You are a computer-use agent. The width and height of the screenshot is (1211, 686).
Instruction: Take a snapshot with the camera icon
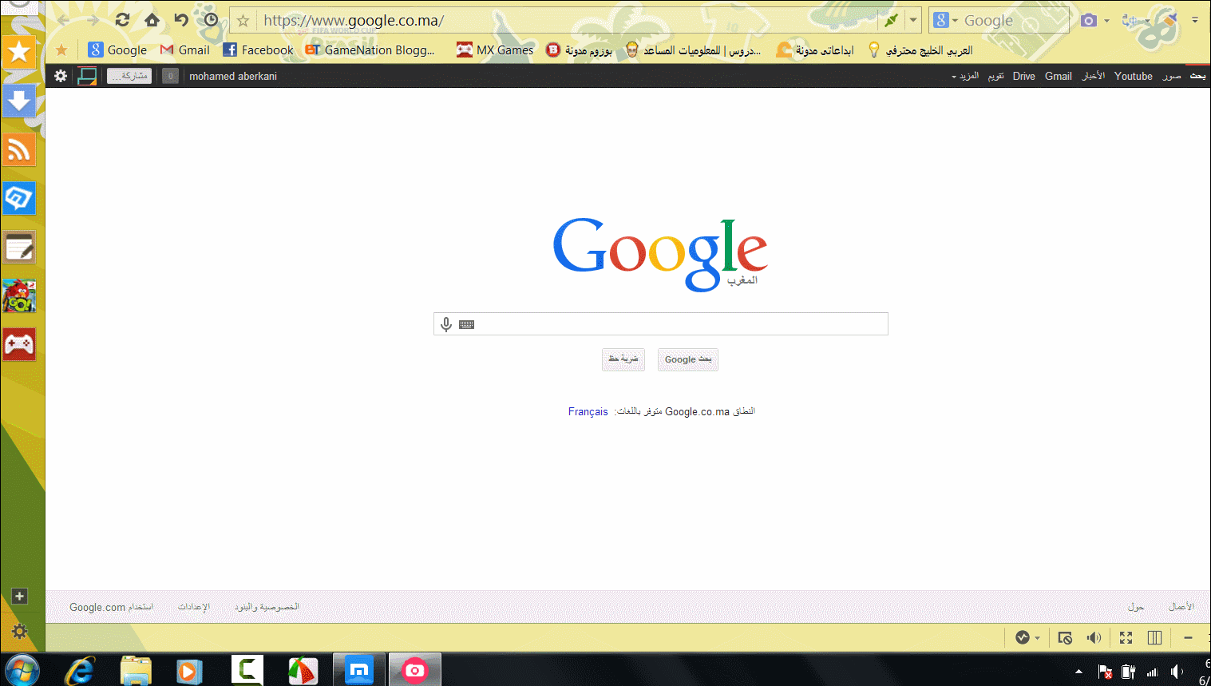point(1089,20)
